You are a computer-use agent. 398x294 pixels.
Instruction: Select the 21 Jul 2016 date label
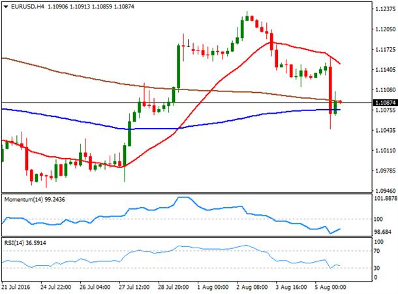tap(16, 287)
